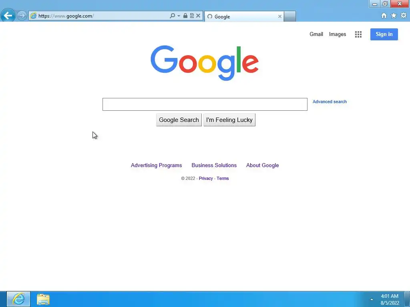Image resolution: width=410 pixels, height=307 pixels.
Task: Click the Forward navigation arrow
Action: coord(22,16)
